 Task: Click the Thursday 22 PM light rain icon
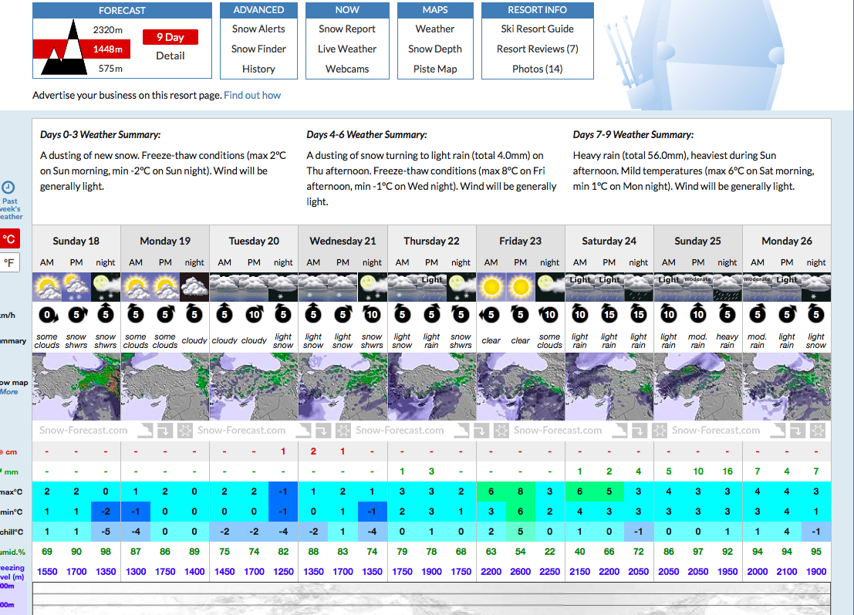click(x=431, y=287)
